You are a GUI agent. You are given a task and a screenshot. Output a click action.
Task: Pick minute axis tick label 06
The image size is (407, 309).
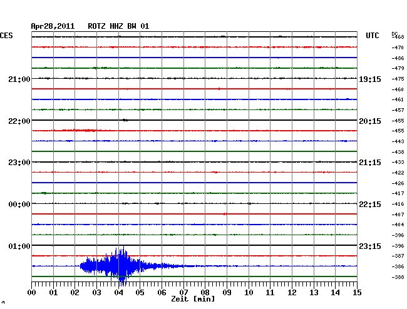(162, 293)
